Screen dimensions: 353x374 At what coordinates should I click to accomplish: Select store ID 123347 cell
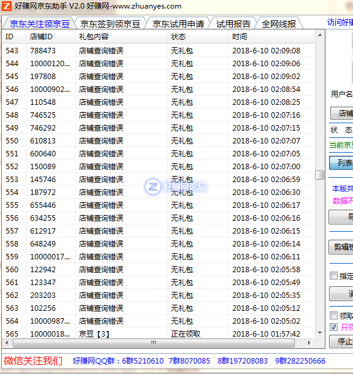coord(43,283)
